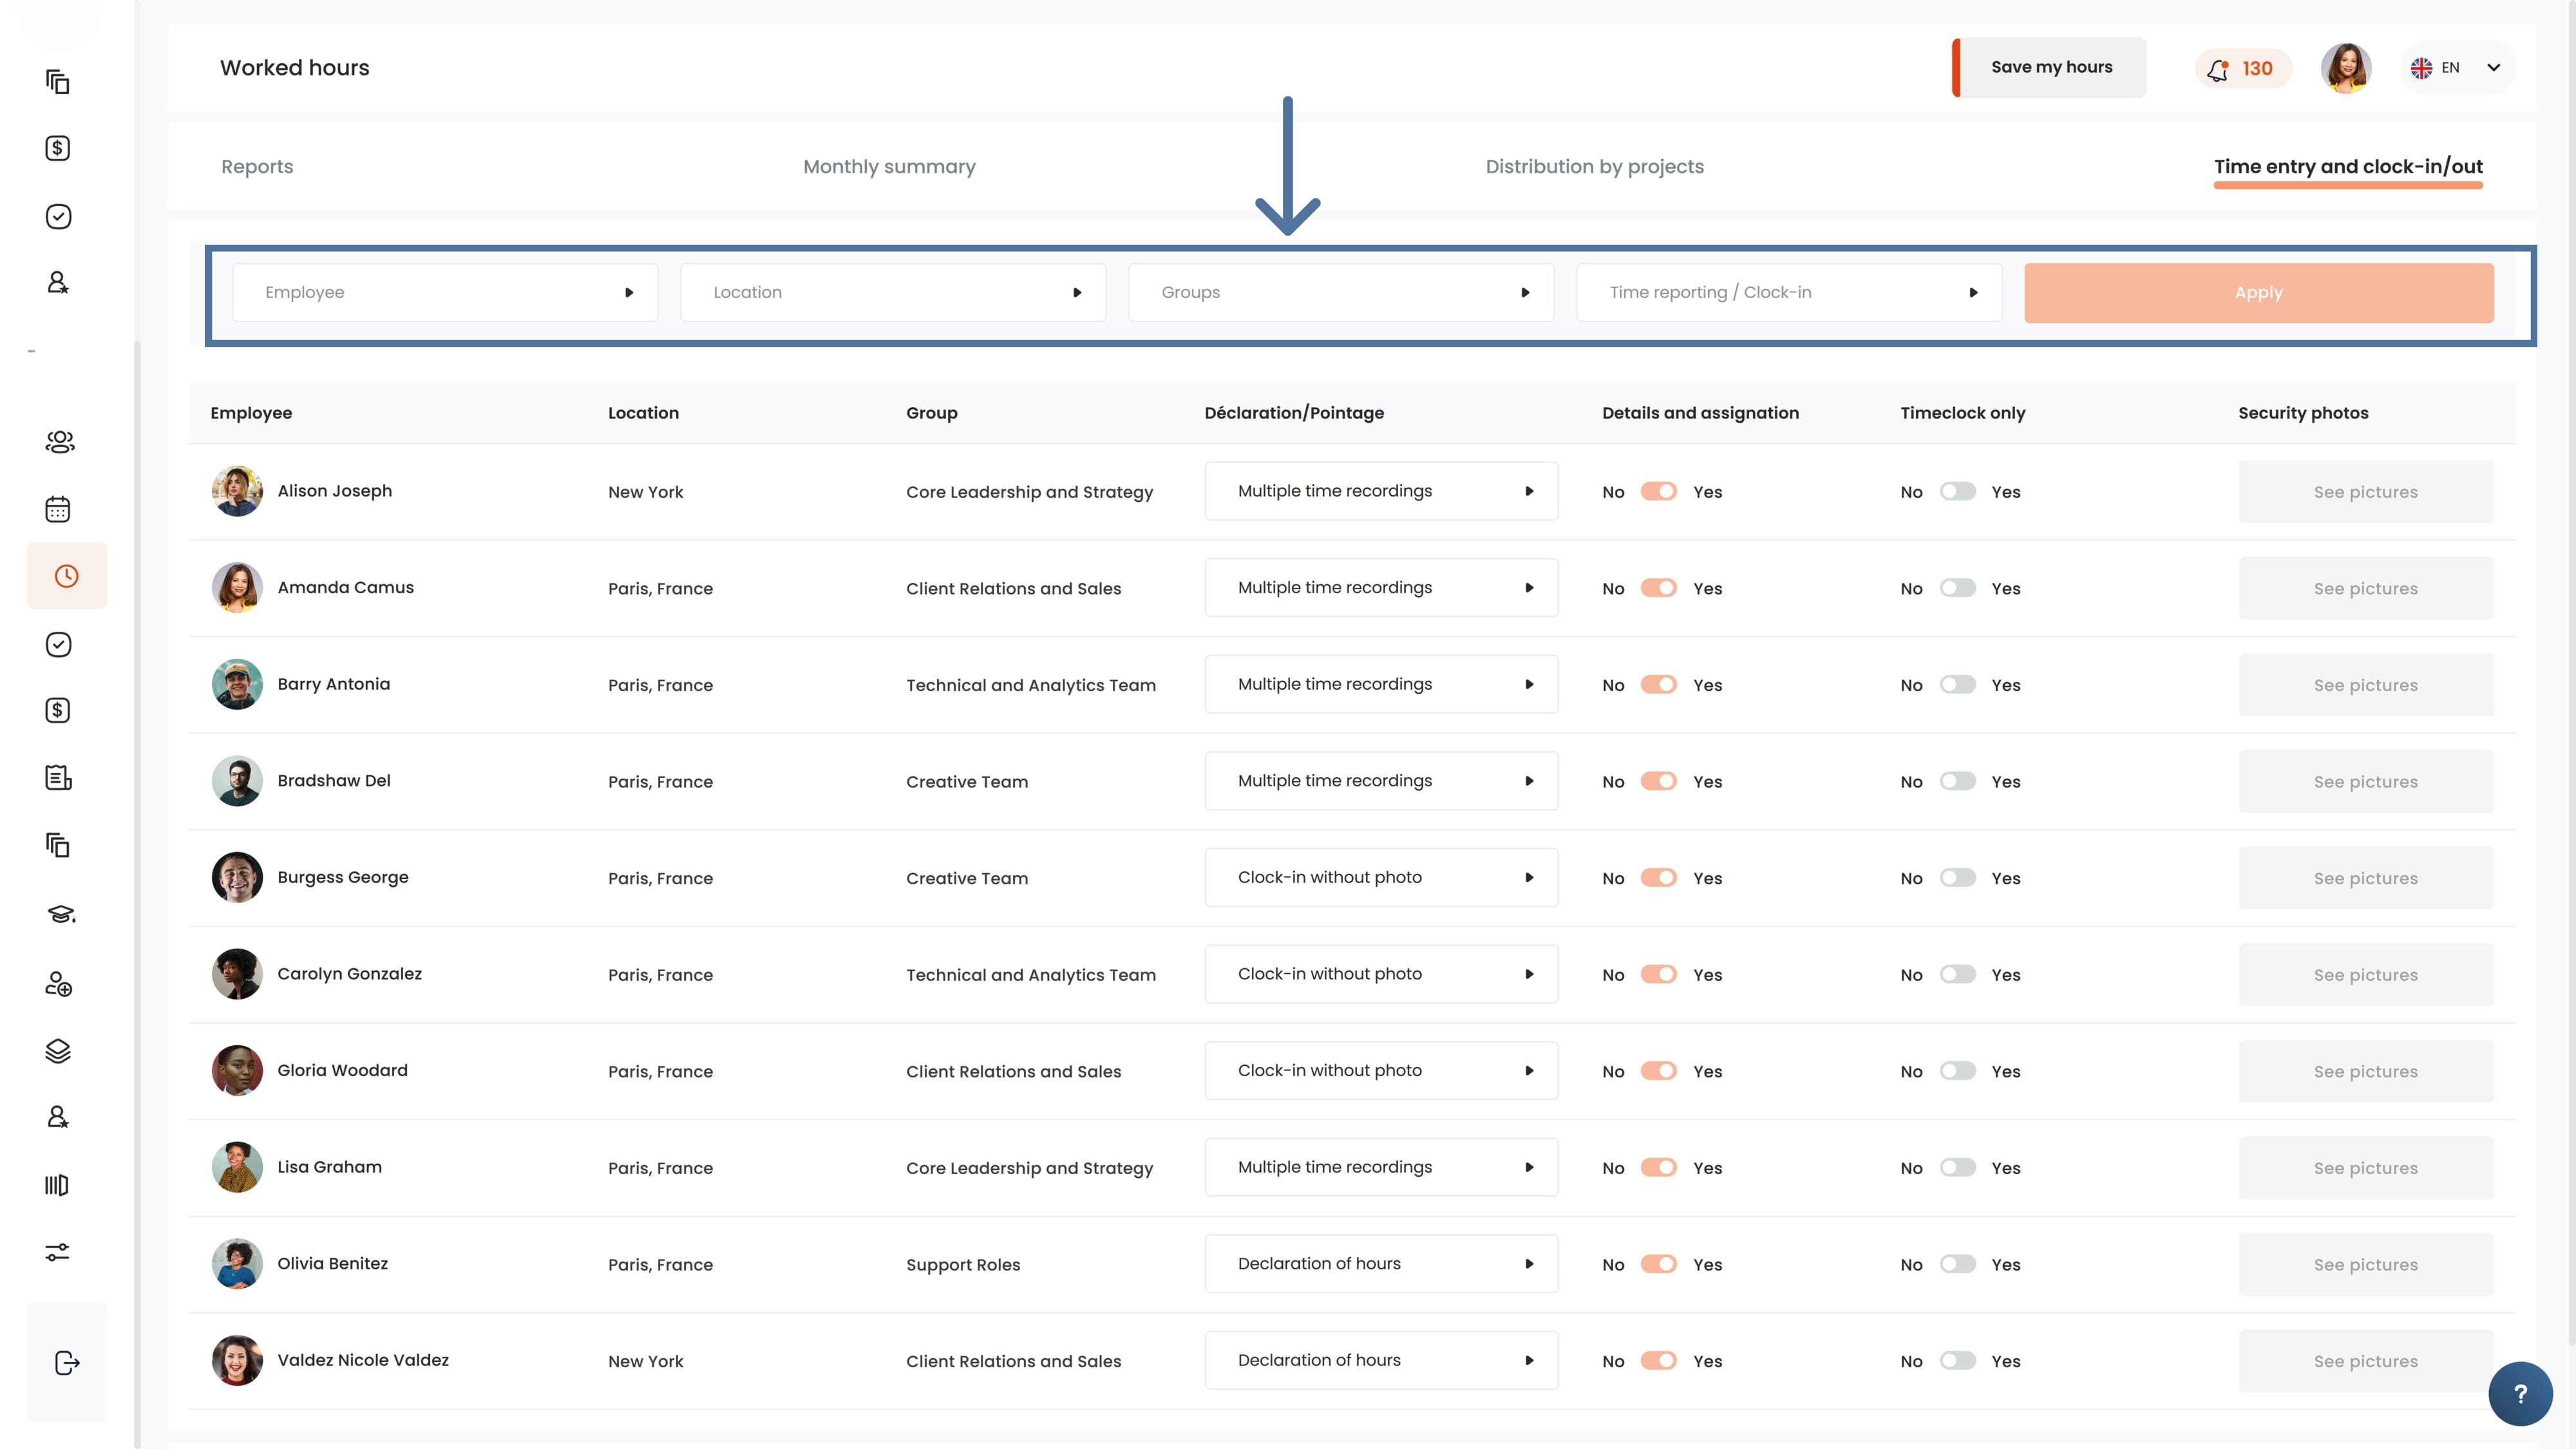Image resolution: width=2576 pixels, height=1449 pixels.
Task: Open the upper checkmark-circle sidebar icon
Action: coord(58,216)
